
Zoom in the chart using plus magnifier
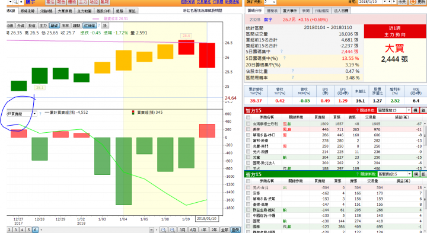pyautogui.click(x=173, y=230)
